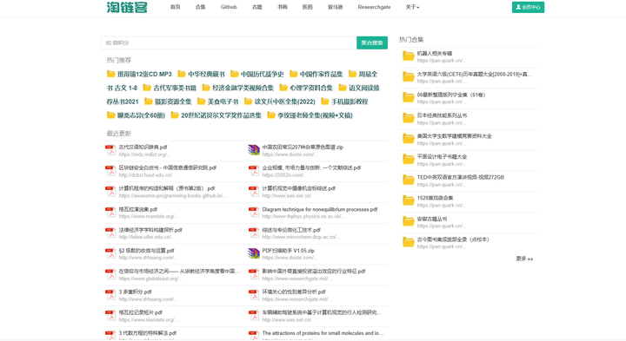Open 计算机程序的构造和解释（原书第2版）.pdf
The height and width of the screenshot is (341, 626).
point(167,188)
